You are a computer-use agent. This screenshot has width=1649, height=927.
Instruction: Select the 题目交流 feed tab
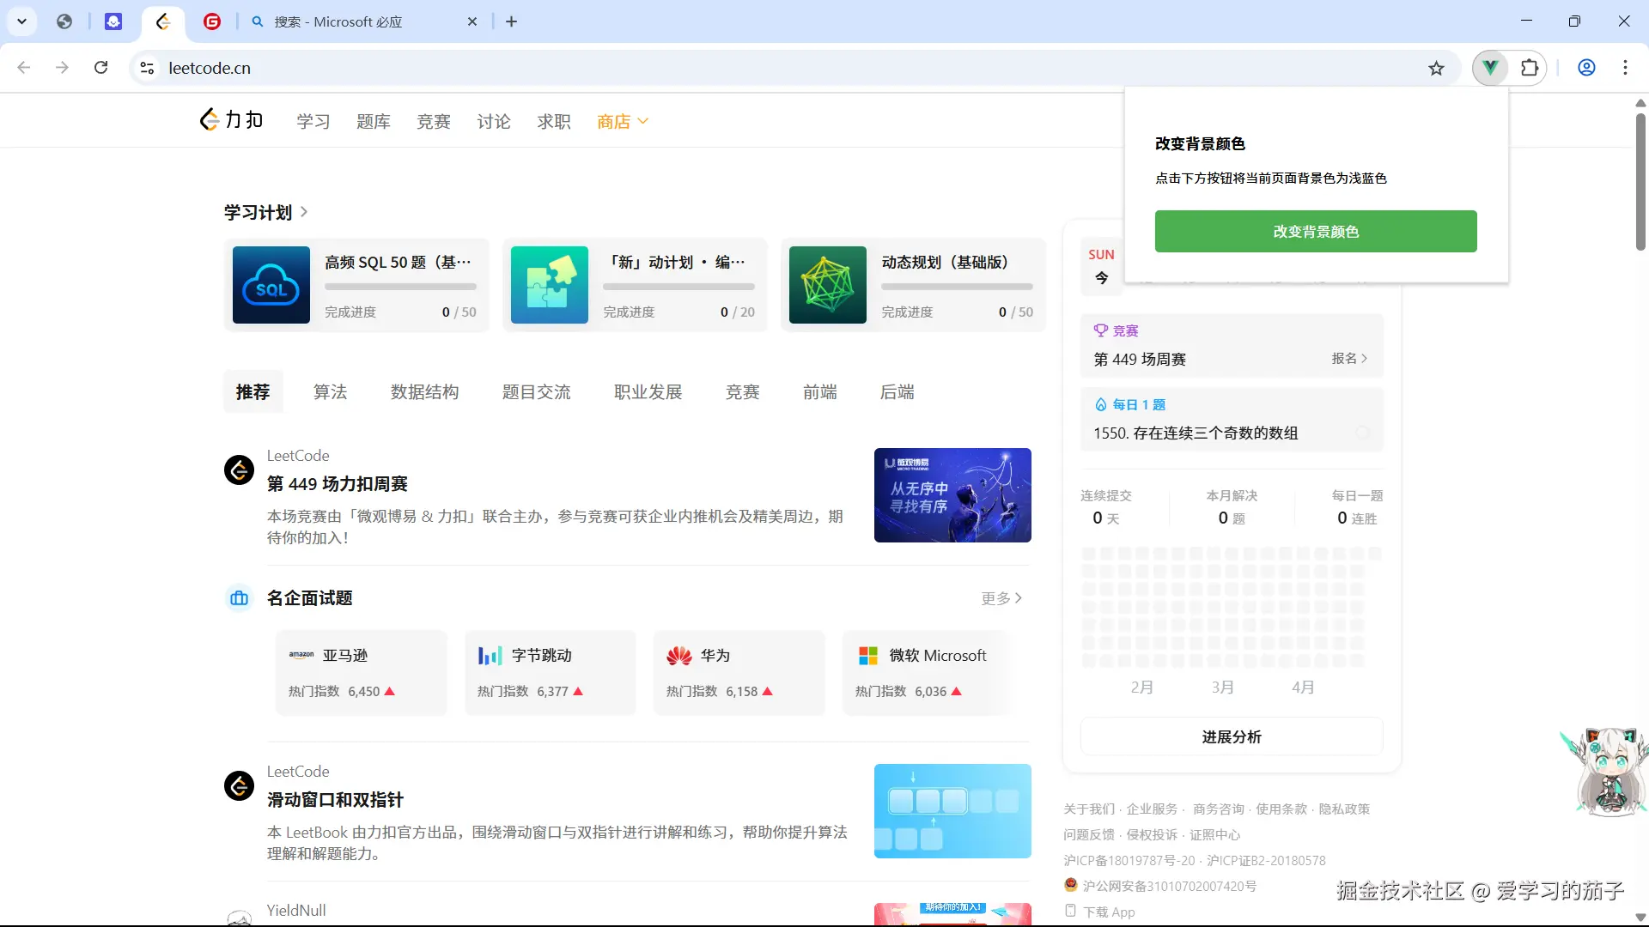(537, 392)
